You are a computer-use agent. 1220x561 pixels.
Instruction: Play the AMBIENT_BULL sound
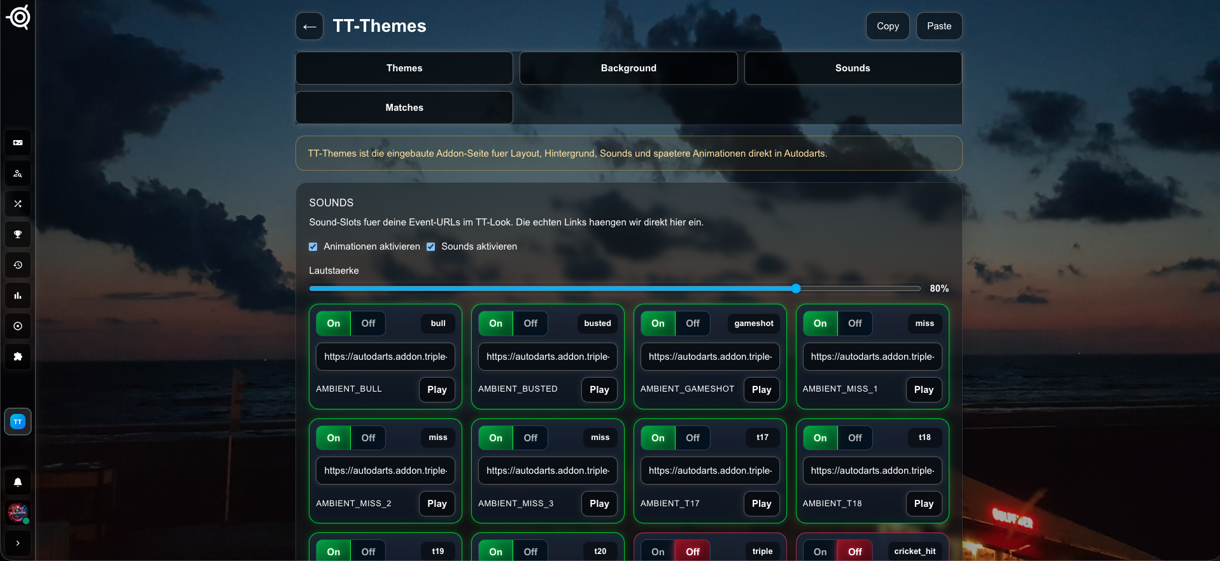tap(437, 390)
